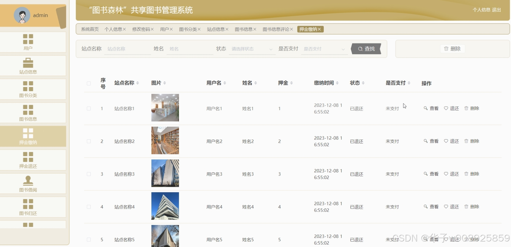Open the 图书分类 sidebar icon

(28, 86)
